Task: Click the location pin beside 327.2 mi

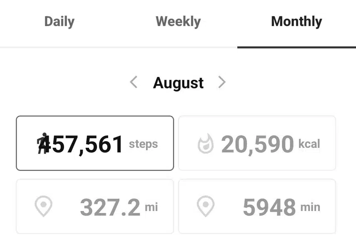Action: coord(43,206)
